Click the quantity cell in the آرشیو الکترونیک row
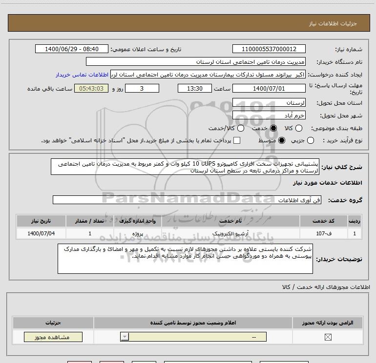 pyautogui.click(x=90, y=233)
